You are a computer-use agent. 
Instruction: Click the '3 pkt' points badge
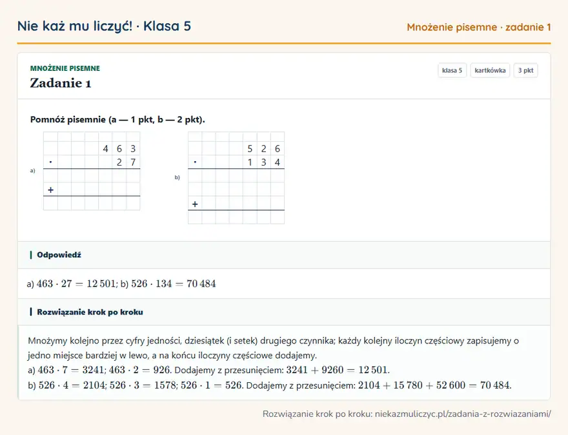pyautogui.click(x=525, y=70)
